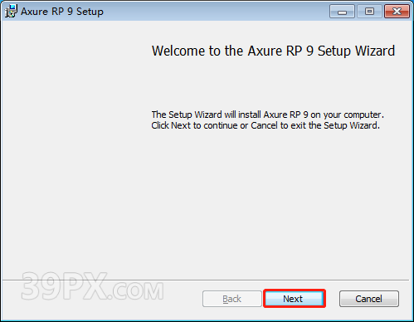Click the "Axure RP 9 Setup" title text
This screenshot has width=414, height=322.
[x=62, y=12]
